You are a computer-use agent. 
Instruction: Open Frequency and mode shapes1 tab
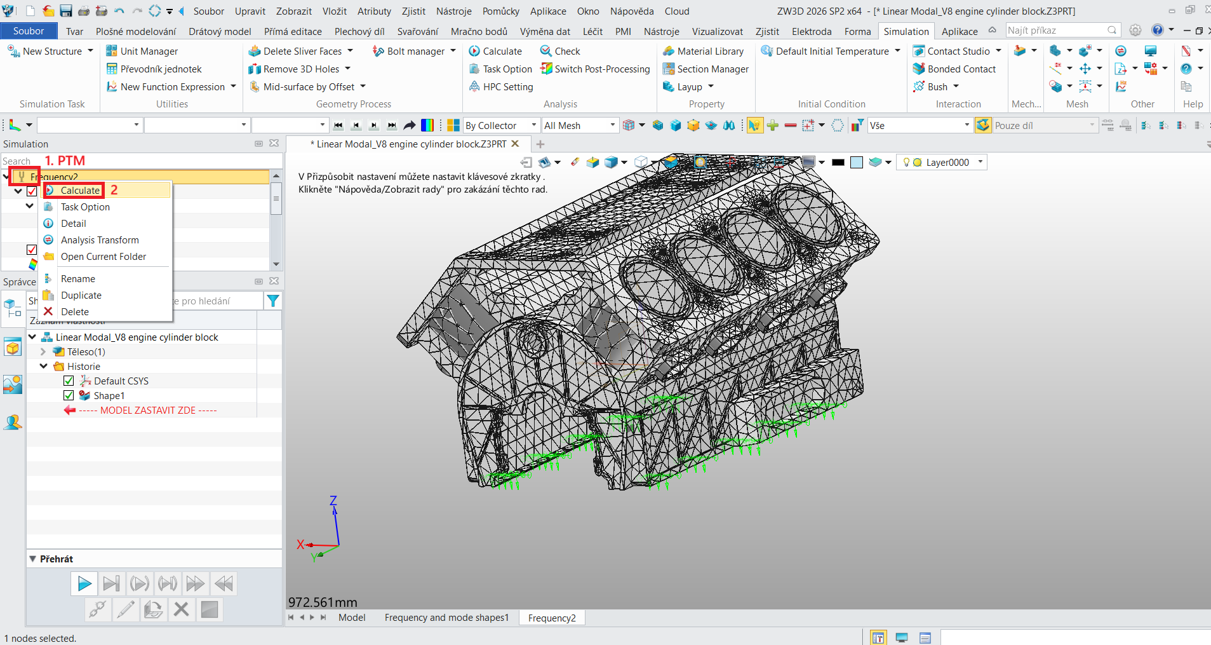click(x=446, y=617)
